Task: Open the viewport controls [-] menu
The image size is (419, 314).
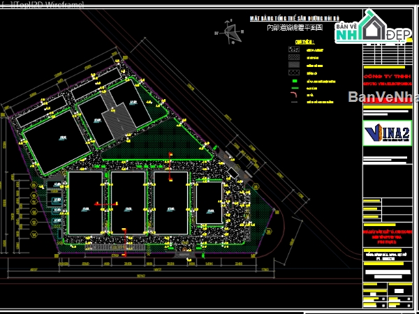Action: tap(5, 5)
